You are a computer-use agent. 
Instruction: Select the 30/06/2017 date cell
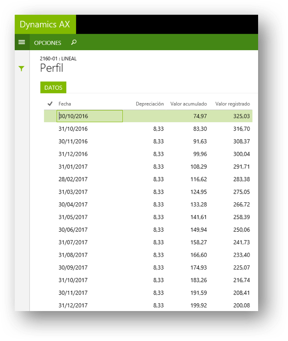pos(73,229)
